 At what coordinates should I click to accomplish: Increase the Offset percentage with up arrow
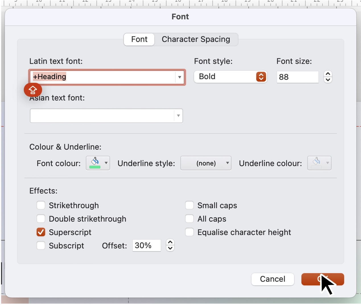pyautogui.click(x=170, y=242)
